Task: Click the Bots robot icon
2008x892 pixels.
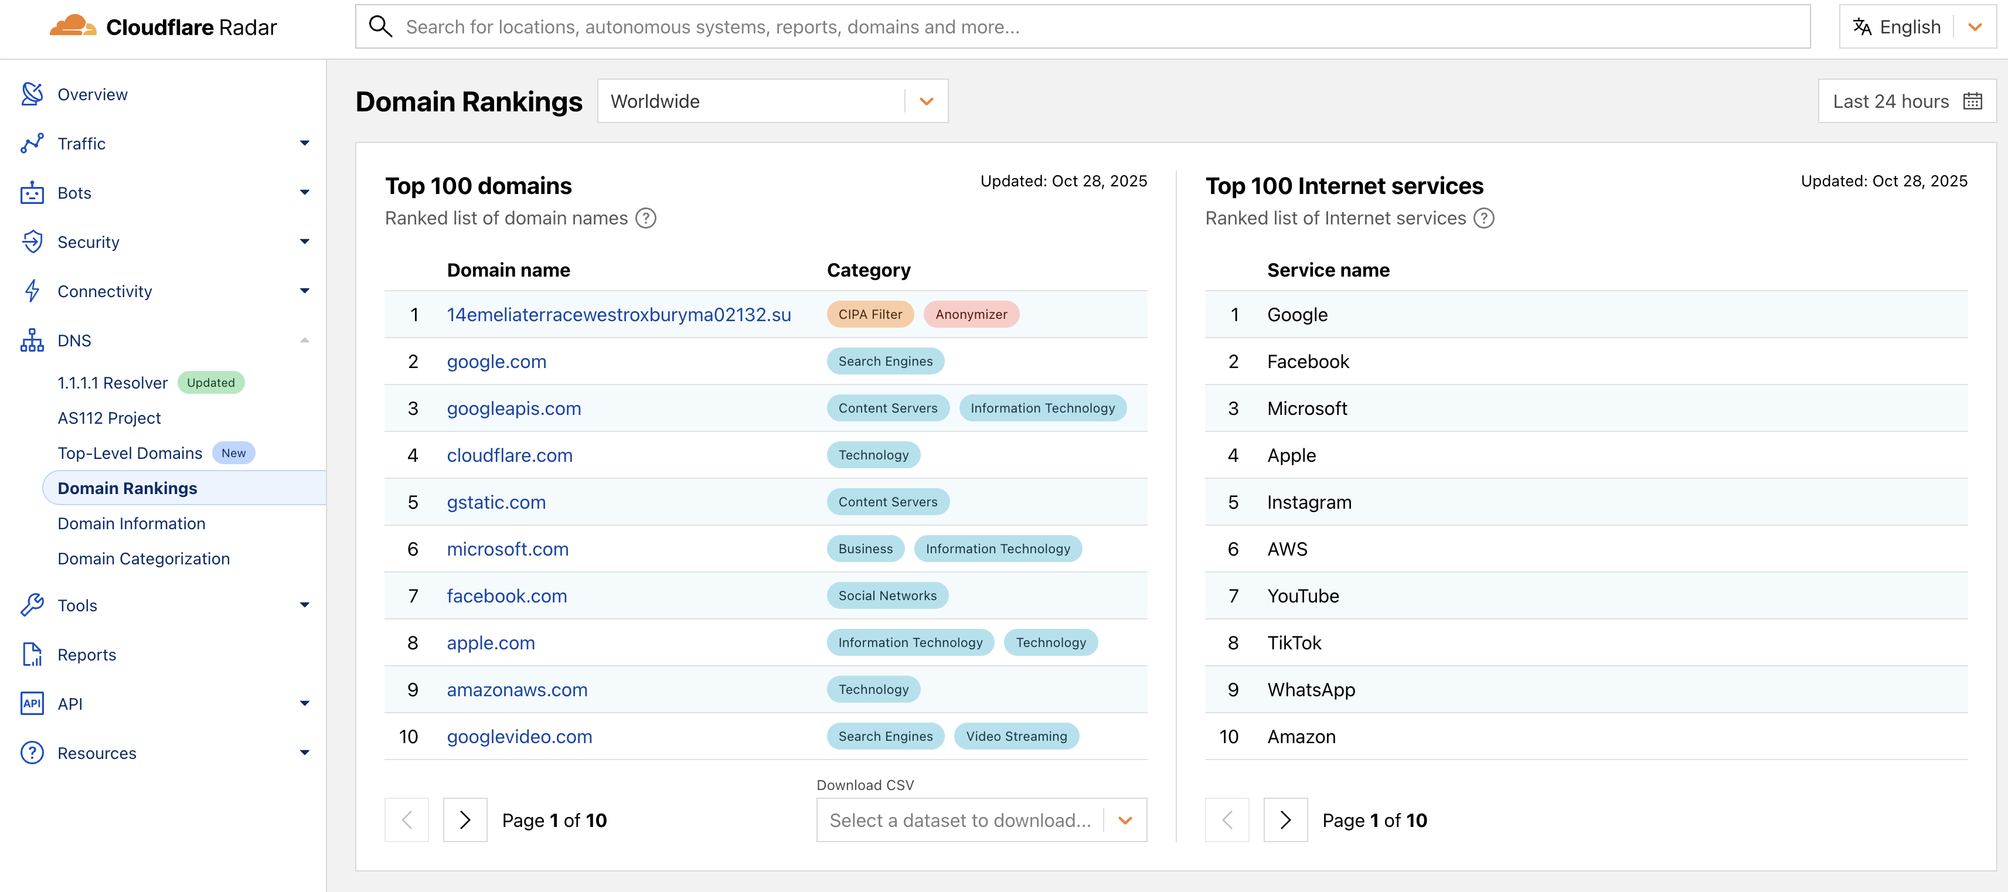Action: click(x=32, y=193)
